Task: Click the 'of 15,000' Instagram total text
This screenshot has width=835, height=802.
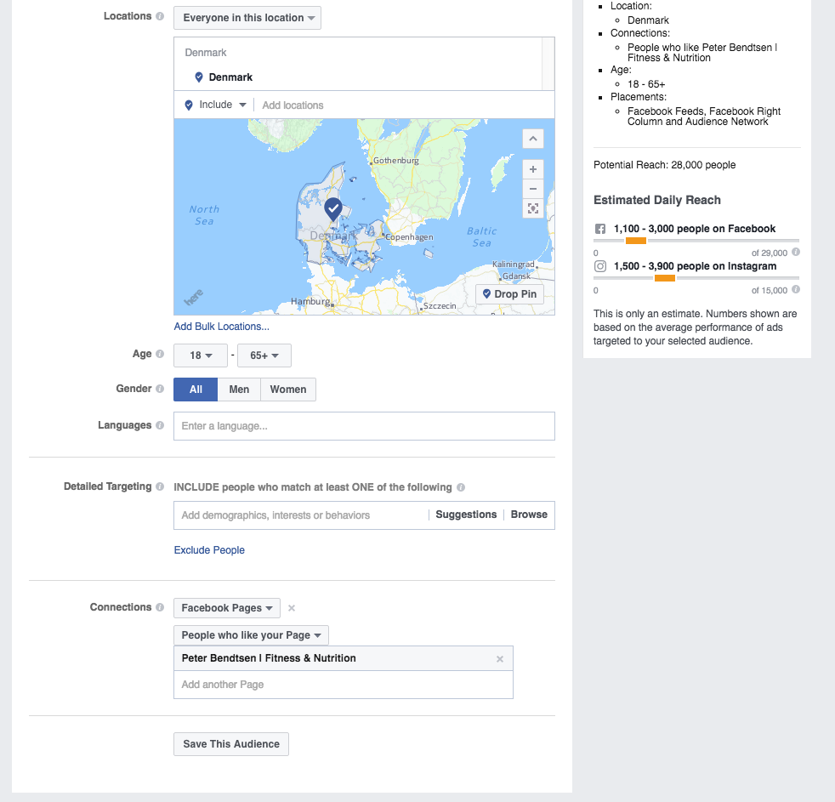Action: 769,290
